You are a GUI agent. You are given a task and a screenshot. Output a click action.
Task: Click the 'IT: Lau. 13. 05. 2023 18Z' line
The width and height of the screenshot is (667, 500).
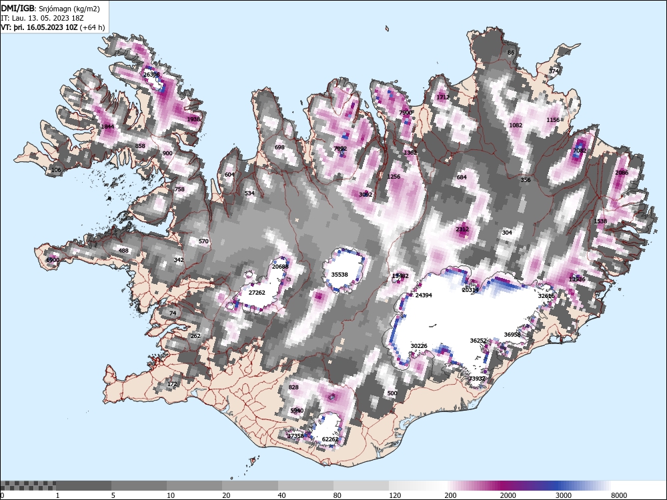coord(42,18)
